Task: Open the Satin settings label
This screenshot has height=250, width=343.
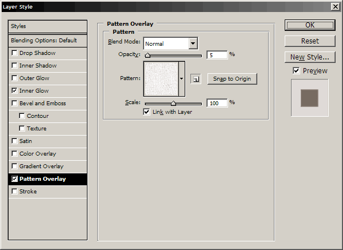Action: coord(26,141)
